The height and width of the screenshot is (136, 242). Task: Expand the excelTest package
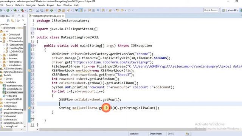tap(1, 55)
